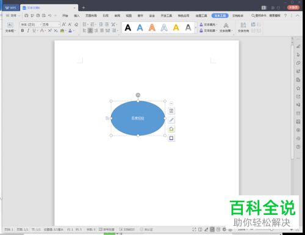Click the command search field in the ribbon
The width and height of the screenshot is (305, 235).
(x=266, y=15)
